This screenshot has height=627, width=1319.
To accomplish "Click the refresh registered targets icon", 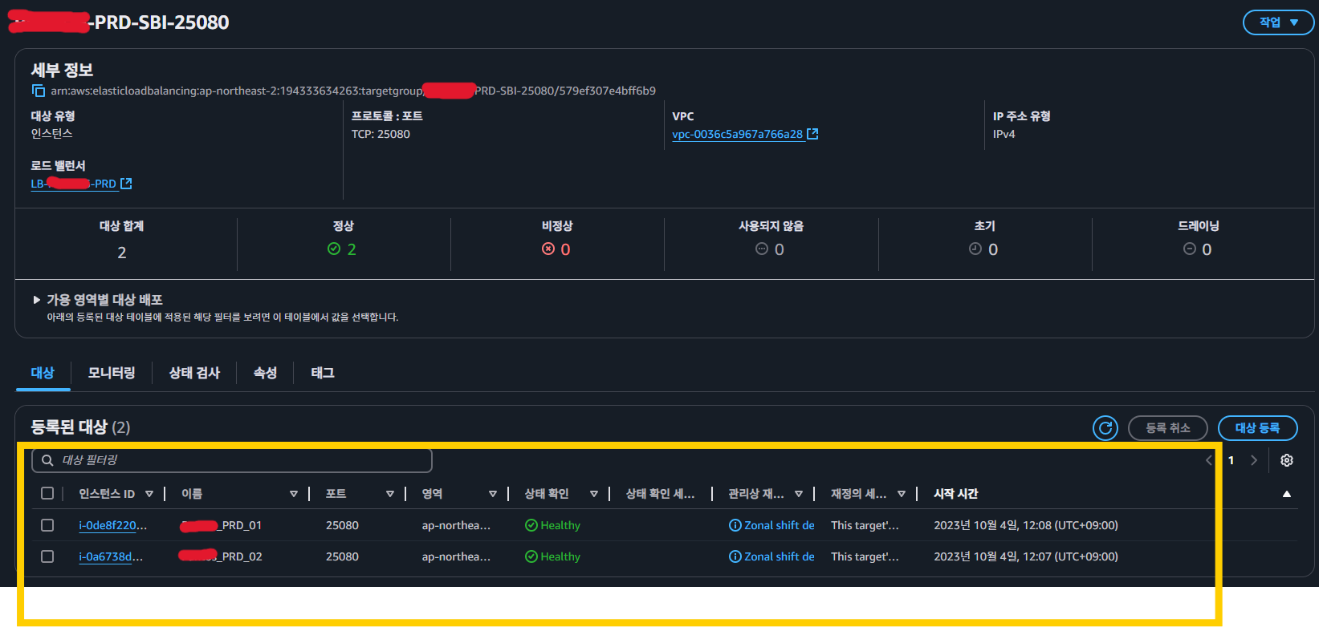I will [x=1105, y=428].
